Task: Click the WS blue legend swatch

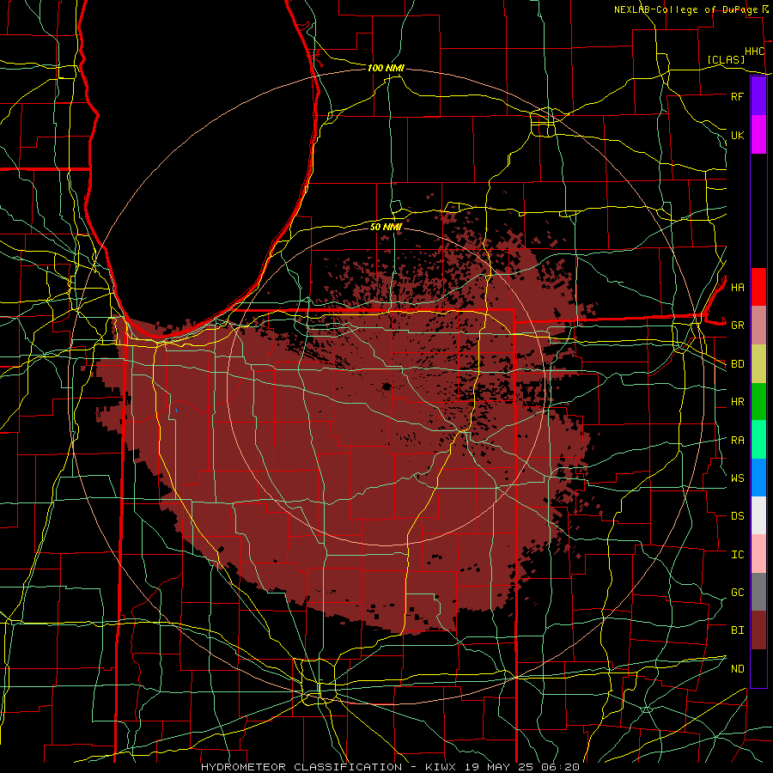Action: point(758,478)
